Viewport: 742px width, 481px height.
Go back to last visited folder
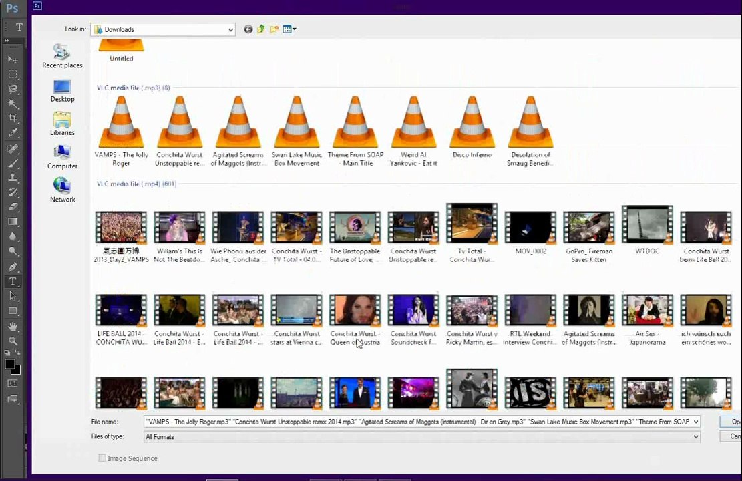coord(248,29)
